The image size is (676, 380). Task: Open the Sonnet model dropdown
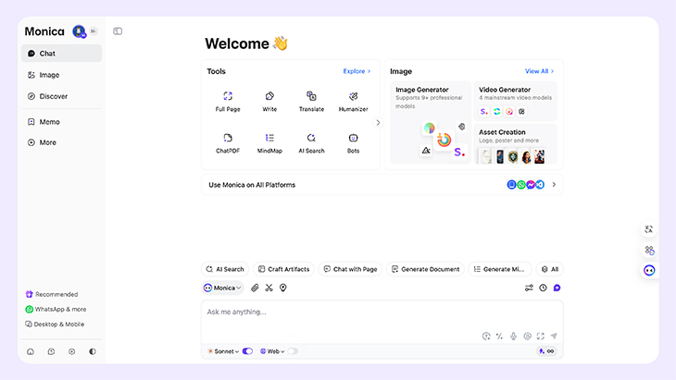tap(222, 351)
